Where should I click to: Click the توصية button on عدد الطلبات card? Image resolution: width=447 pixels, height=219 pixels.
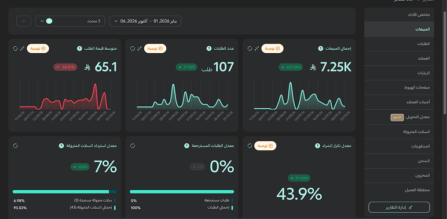coord(155,49)
